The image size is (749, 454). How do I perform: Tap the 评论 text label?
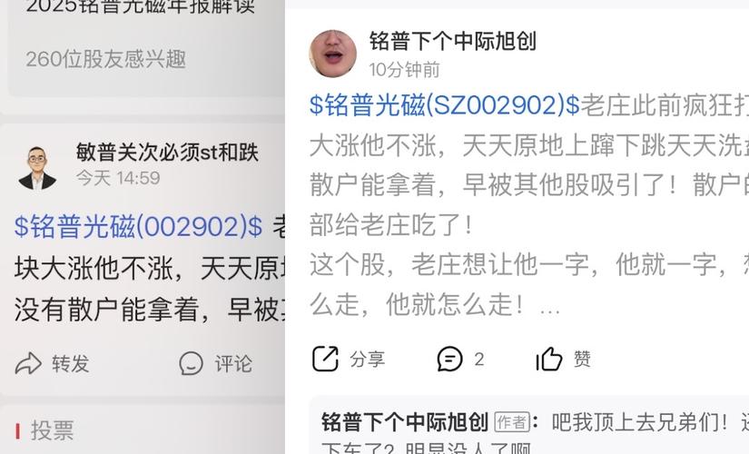(x=233, y=364)
